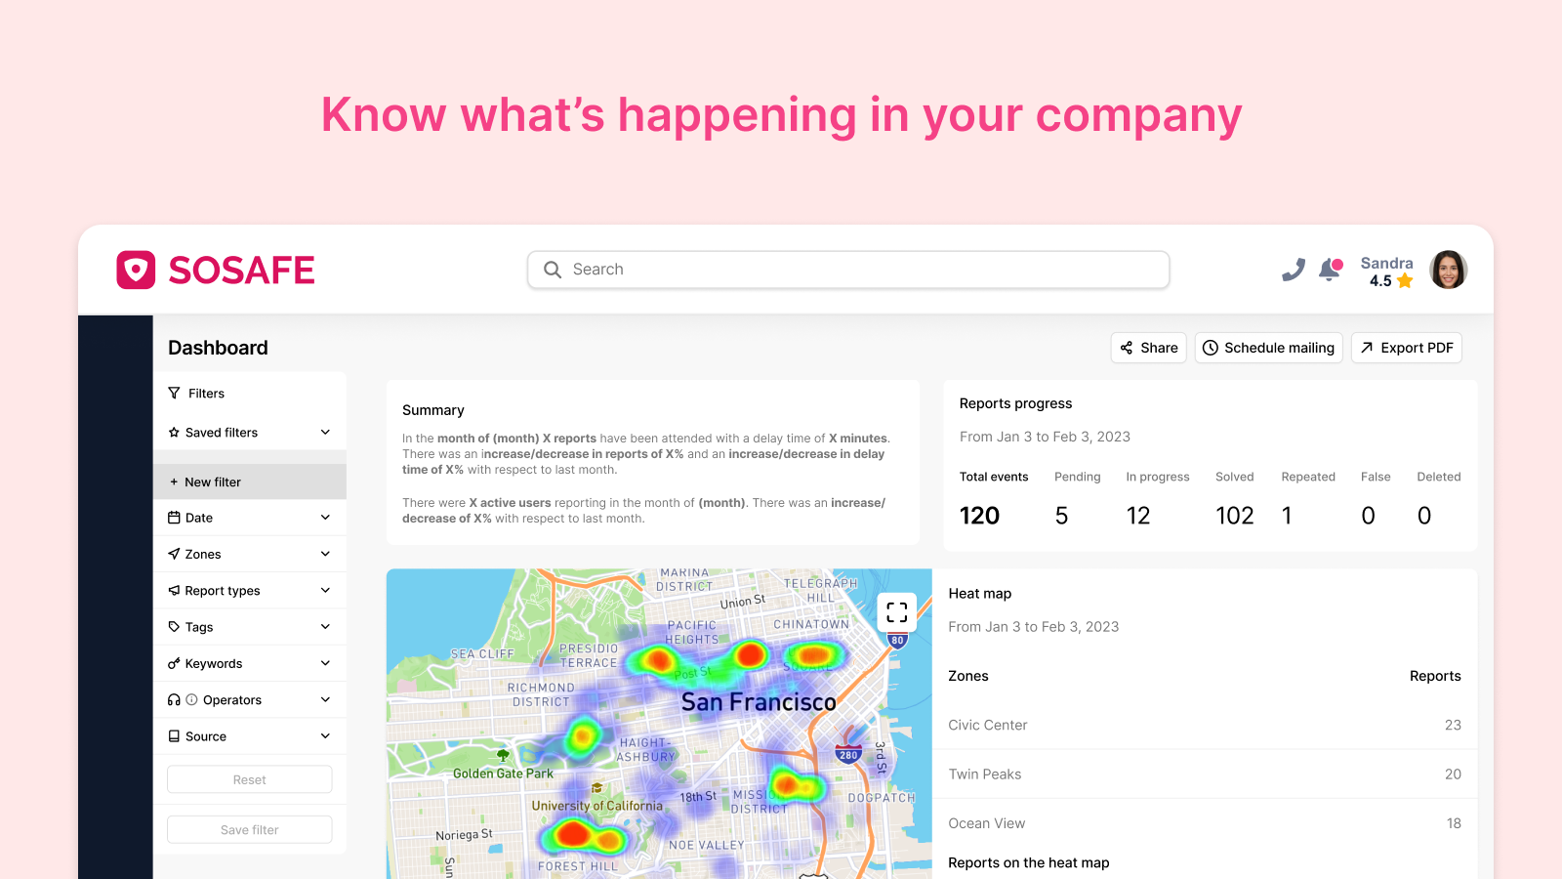Open the phone call icon
The image size is (1562, 879).
(x=1293, y=269)
